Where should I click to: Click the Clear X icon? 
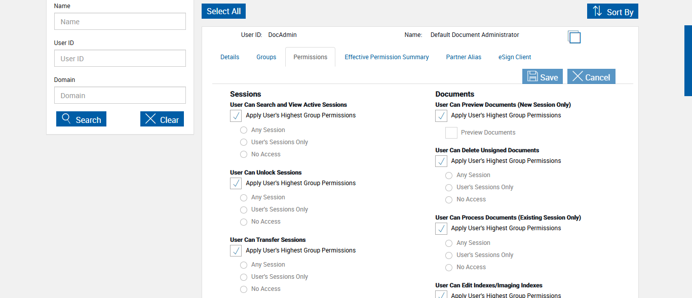pyautogui.click(x=150, y=119)
